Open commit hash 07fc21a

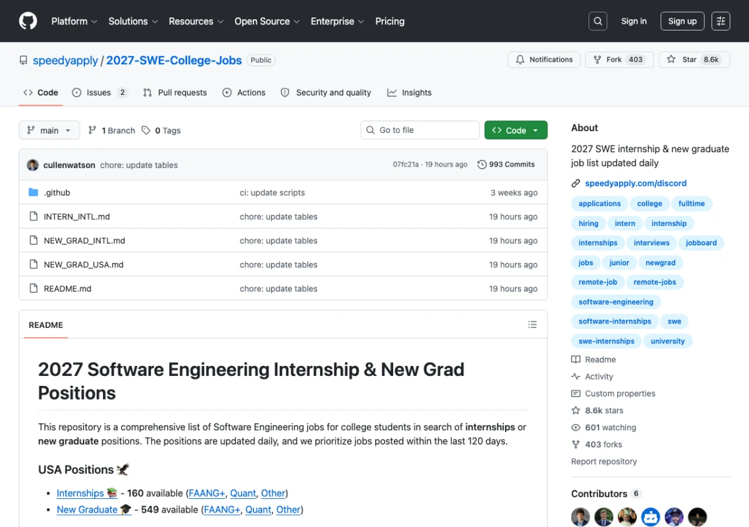click(406, 165)
